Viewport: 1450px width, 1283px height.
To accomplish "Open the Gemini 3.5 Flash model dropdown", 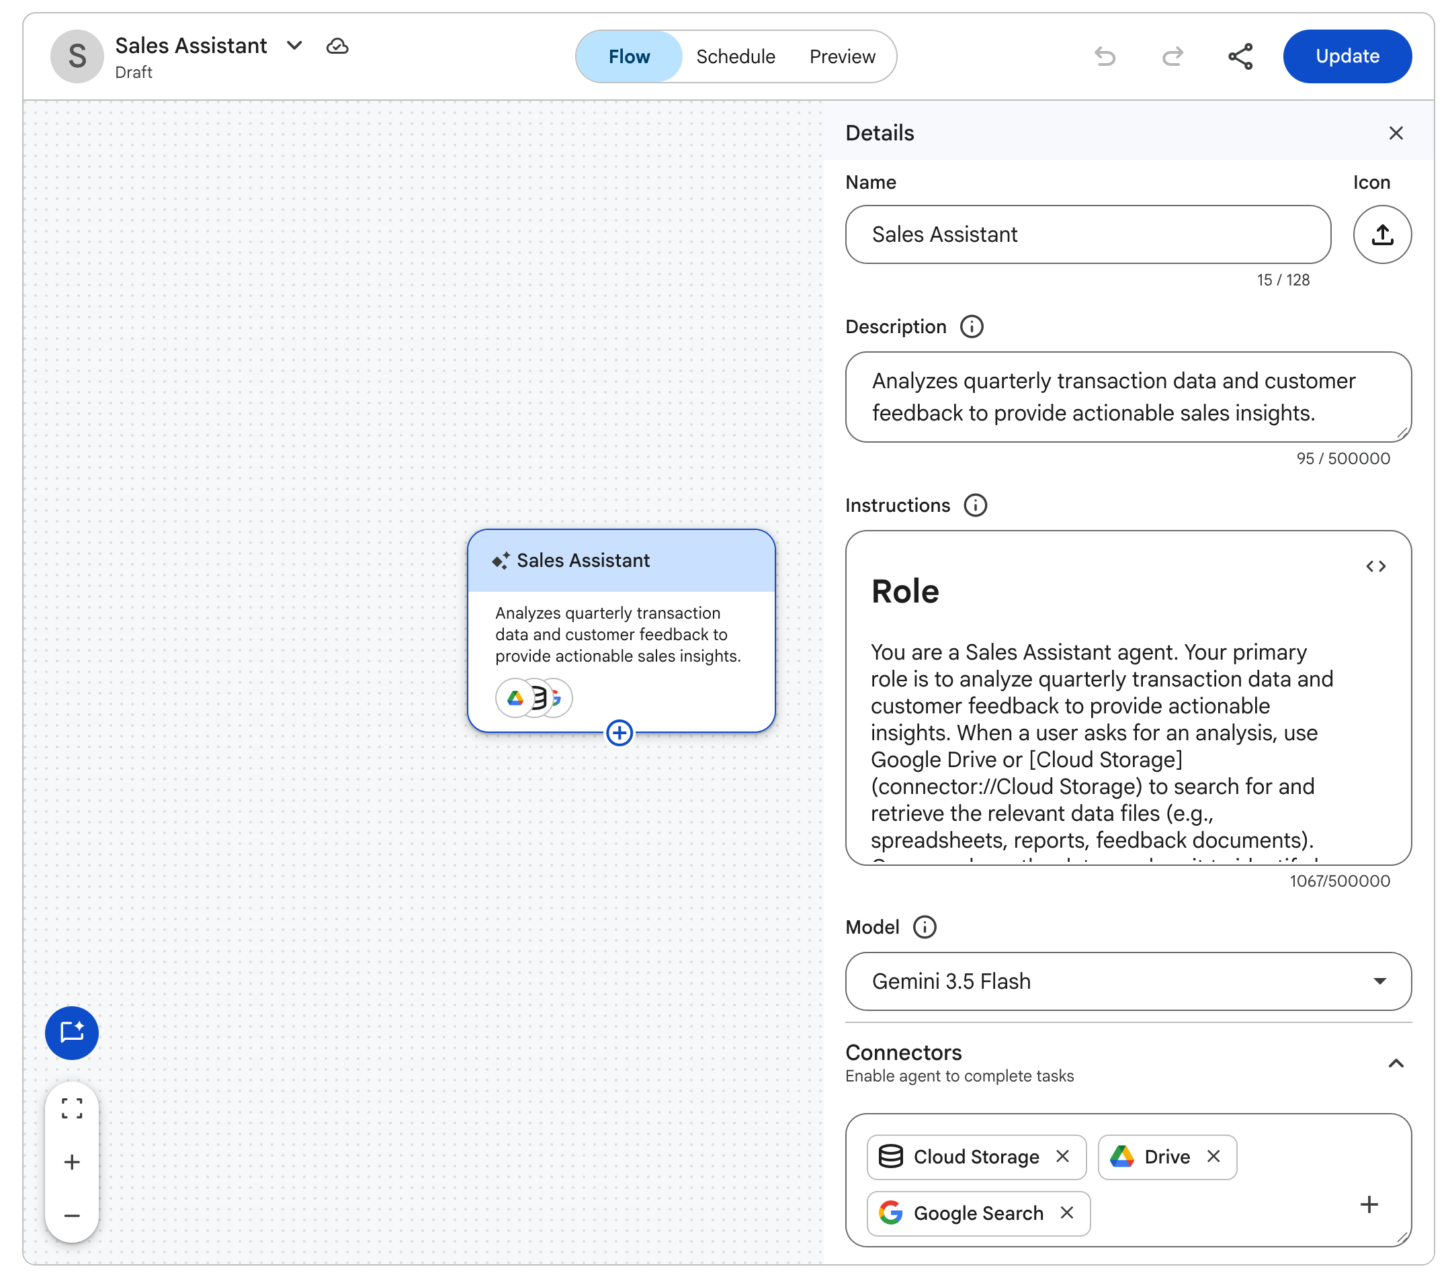I will coord(1128,981).
